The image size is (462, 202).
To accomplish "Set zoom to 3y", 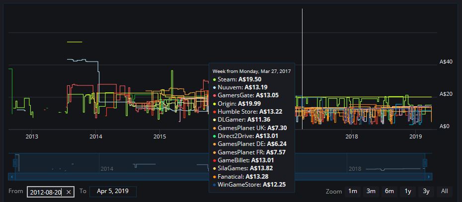I will (x=426, y=191).
